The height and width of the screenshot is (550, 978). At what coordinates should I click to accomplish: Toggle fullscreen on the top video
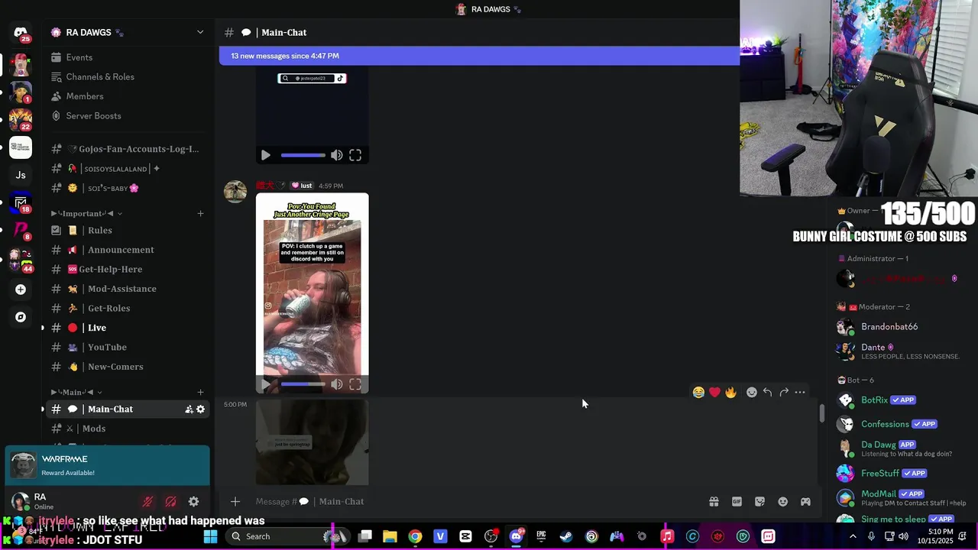pyautogui.click(x=355, y=155)
